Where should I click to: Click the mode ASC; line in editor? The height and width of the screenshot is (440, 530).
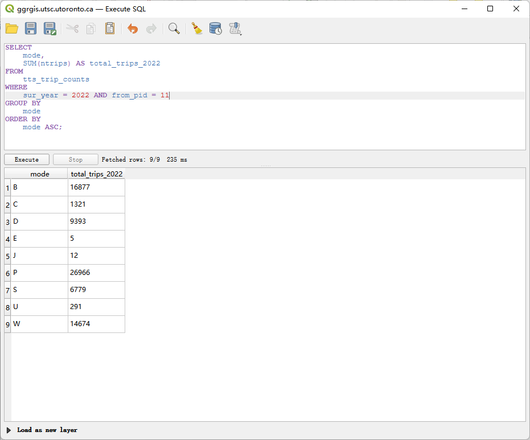42,128
